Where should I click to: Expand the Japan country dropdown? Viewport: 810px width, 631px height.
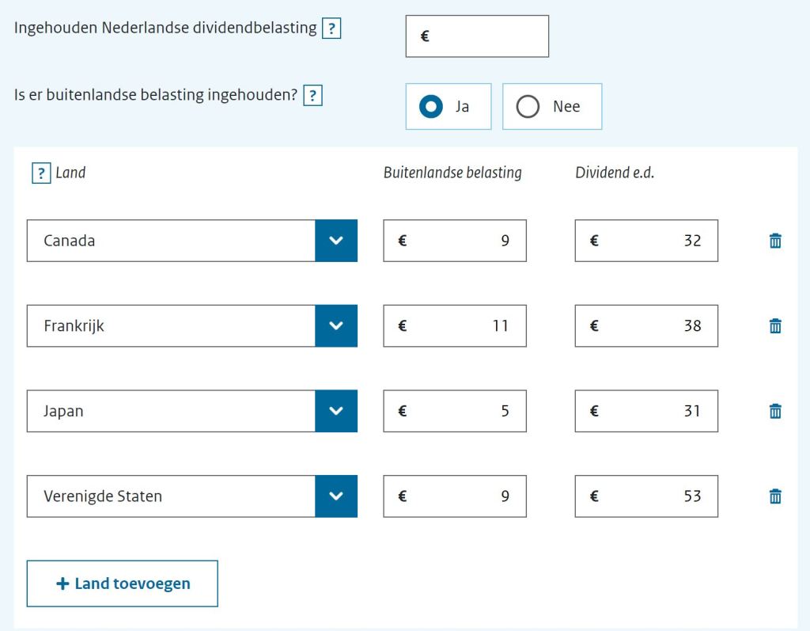pyautogui.click(x=335, y=411)
